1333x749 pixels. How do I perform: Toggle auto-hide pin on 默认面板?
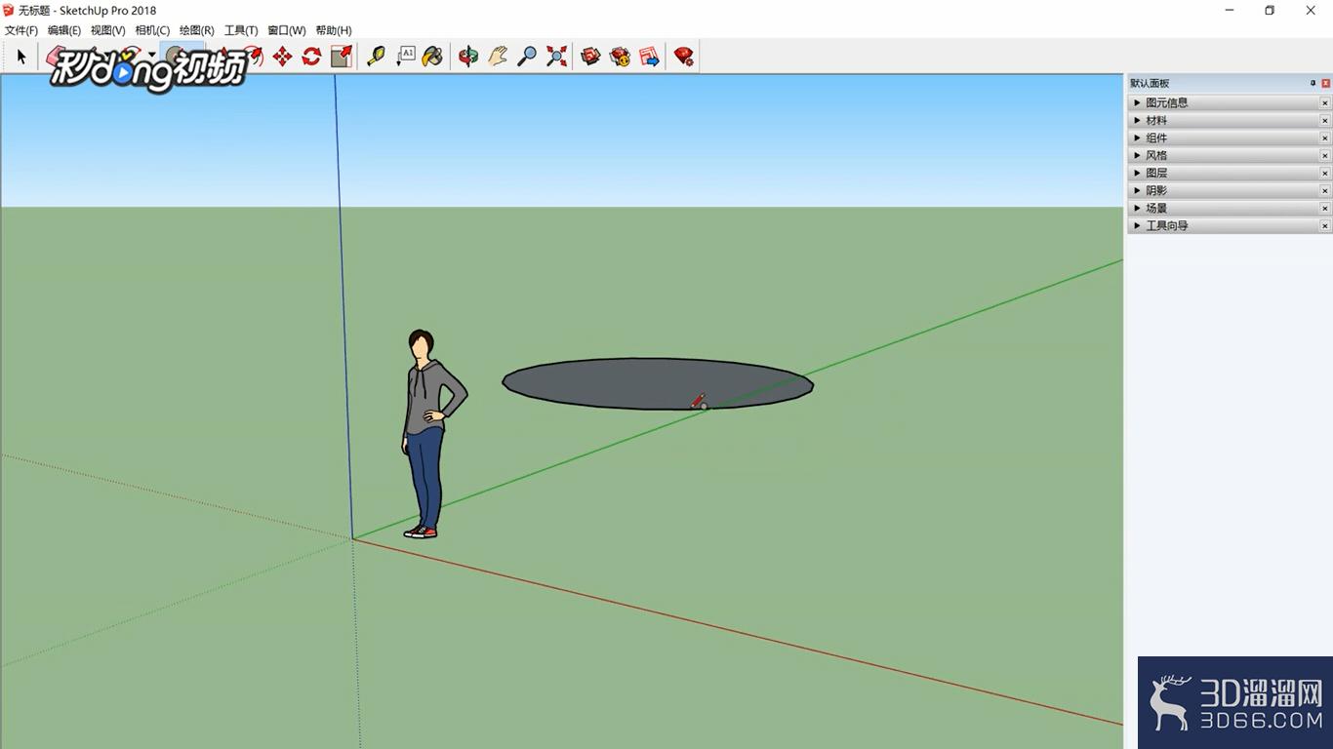point(1313,83)
